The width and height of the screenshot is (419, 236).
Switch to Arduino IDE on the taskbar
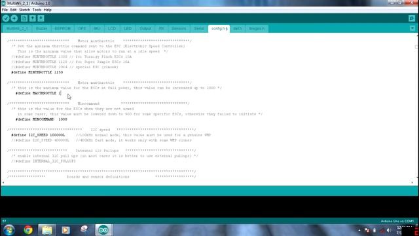coord(103,230)
